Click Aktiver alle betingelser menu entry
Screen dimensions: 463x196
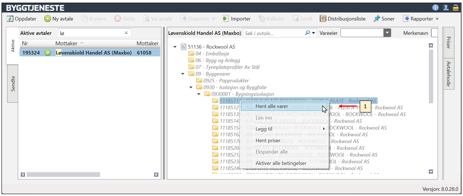coord(281,163)
